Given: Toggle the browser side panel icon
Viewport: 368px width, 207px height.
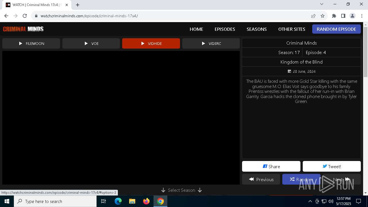Looking at the screenshot, I should tap(343, 16).
